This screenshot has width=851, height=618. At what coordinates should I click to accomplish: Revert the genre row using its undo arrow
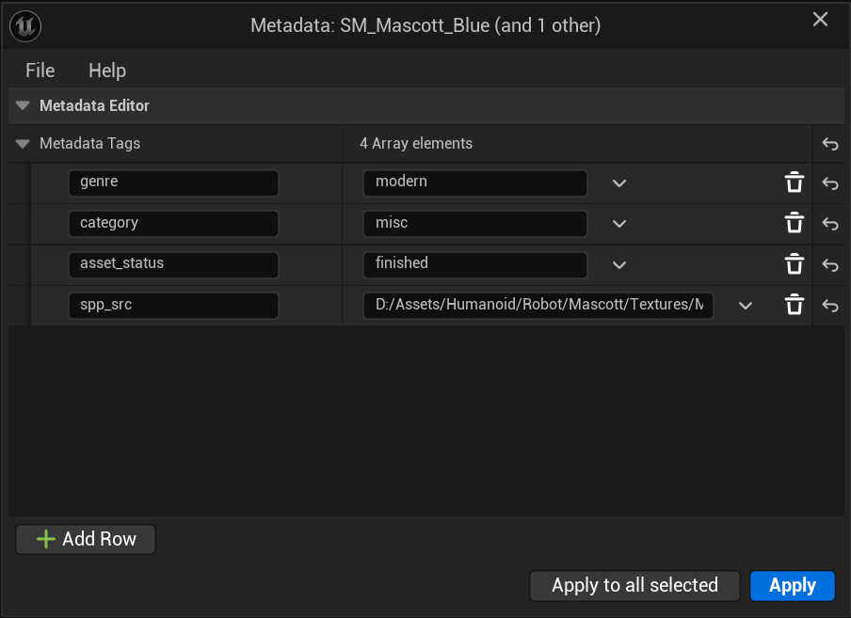pyautogui.click(x=829, y=182)
